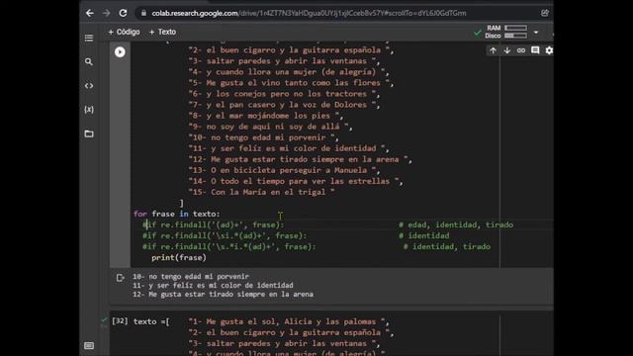
Task: Open the variables {x} panel
Action: tap(89, 110)
